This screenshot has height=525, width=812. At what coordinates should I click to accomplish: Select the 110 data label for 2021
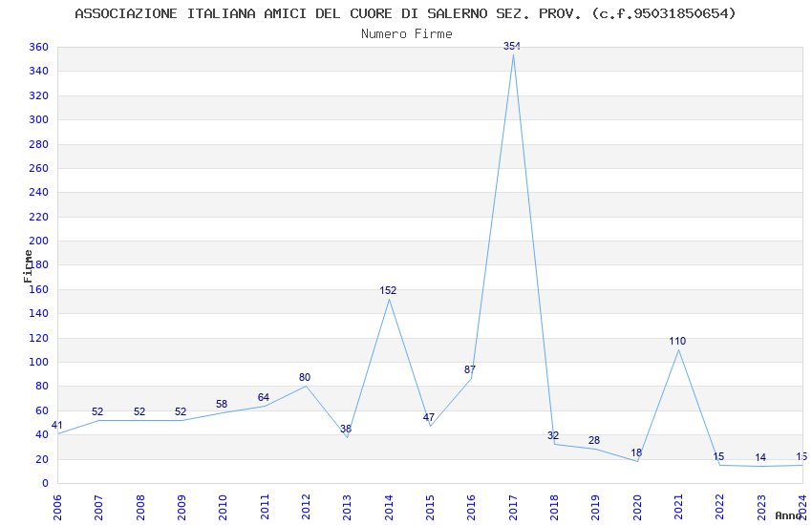[x=677, y=342]
